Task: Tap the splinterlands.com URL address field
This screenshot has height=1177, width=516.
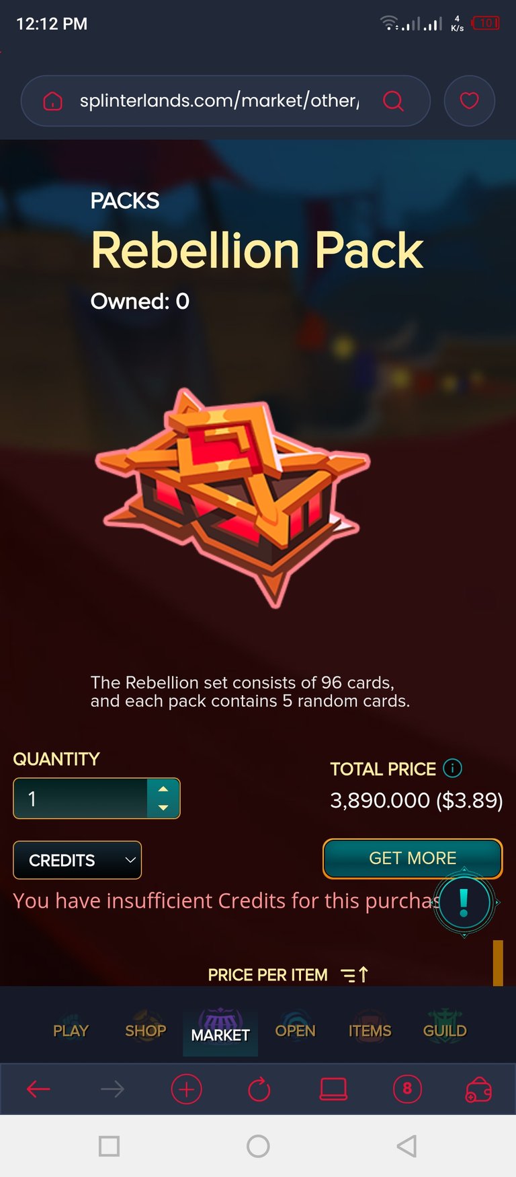Action: pyautogui.click(x=220, y=101)
